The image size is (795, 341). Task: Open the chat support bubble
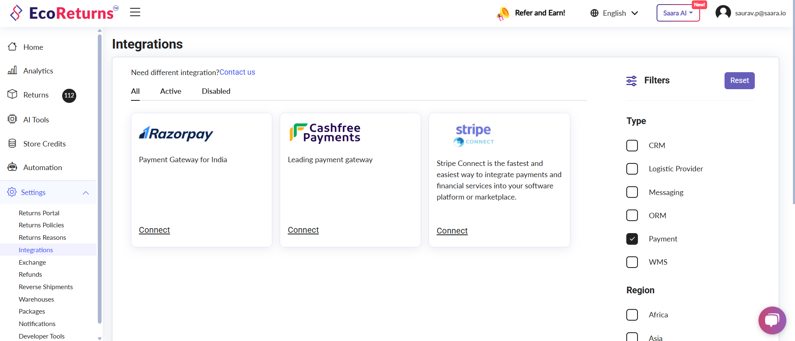(x=772, y=320)
